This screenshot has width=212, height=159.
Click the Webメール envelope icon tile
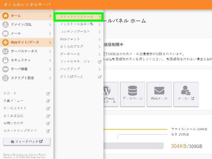pyautogui.click(x=159, y=94)
